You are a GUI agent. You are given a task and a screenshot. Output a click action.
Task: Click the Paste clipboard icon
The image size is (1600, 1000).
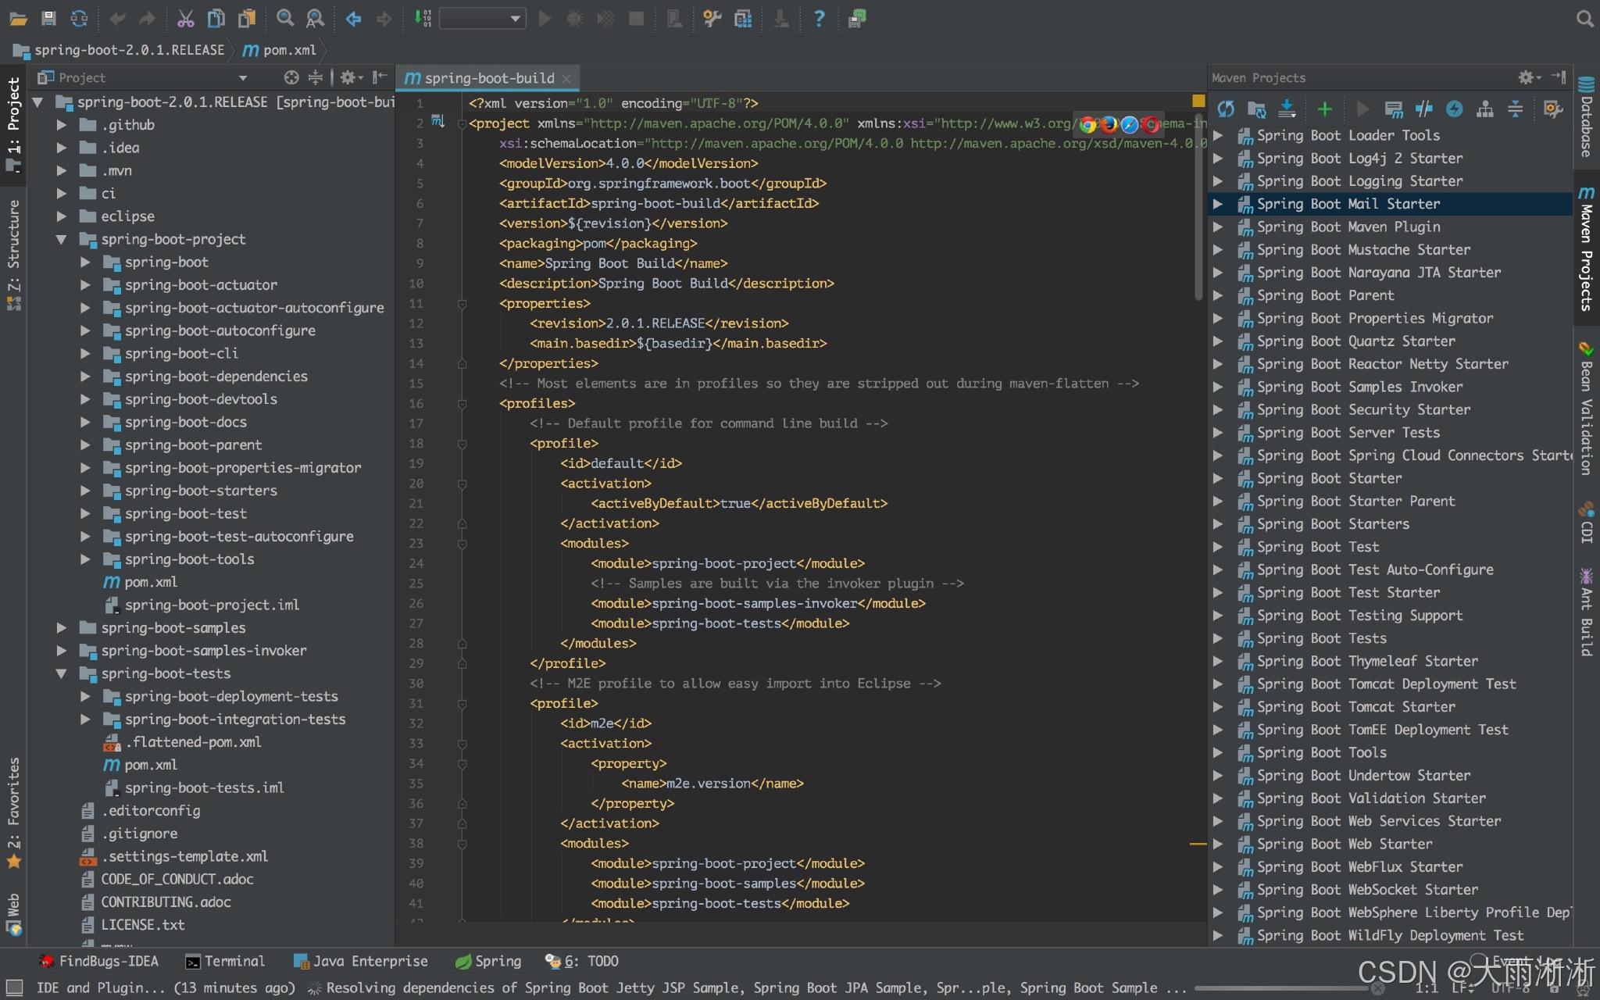248,18
